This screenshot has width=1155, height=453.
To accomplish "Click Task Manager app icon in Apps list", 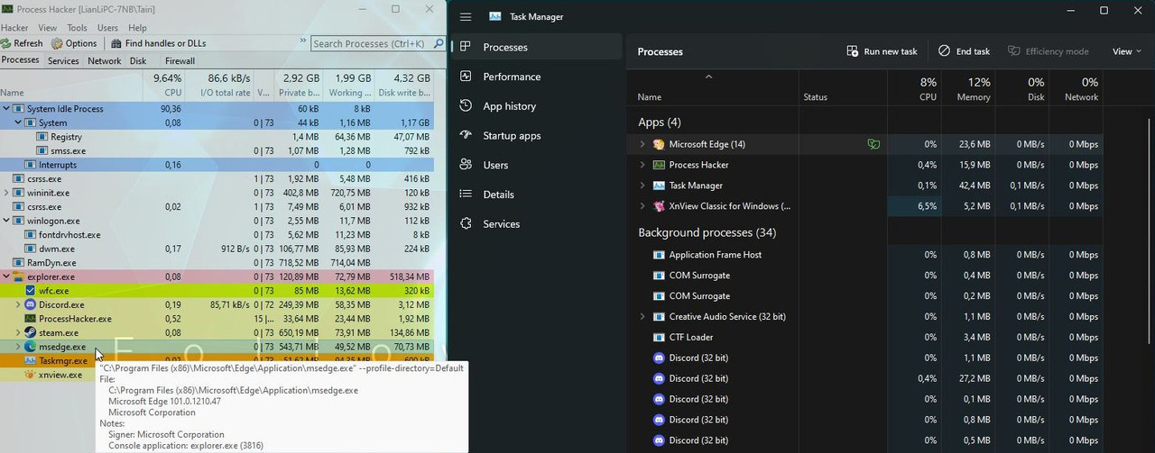I will [659, 186].
